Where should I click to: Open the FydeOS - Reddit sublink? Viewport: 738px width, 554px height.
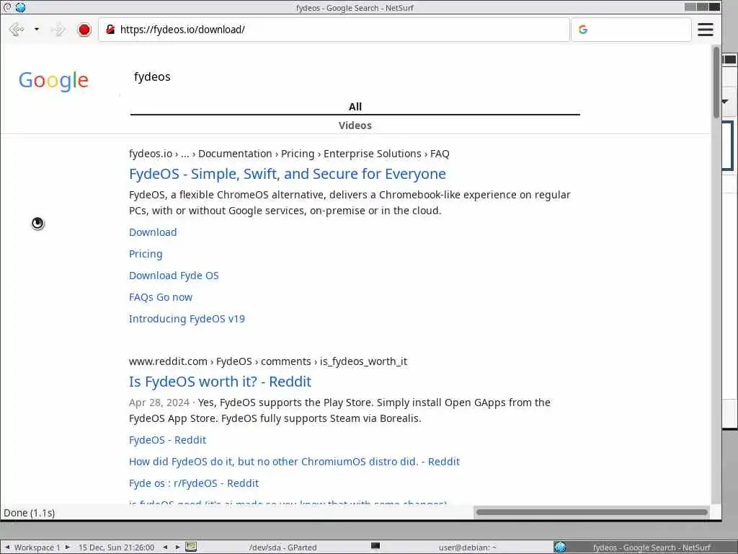(167, 440)
